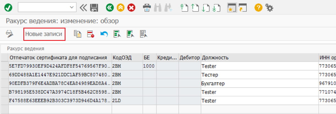
Task: Click the Save floppy disk icon
Action: [x=94, y=8]
